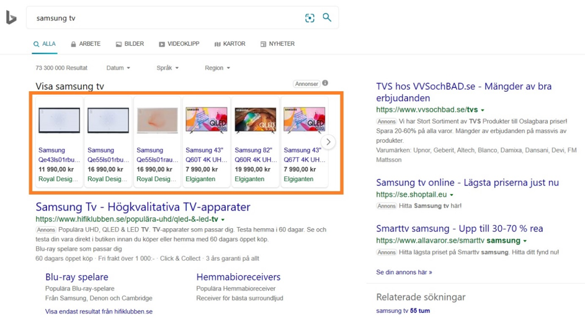Open Samsung 43" Q60T TV image
The height and width of the screenshot is (319, 585).
coord(207,120)
